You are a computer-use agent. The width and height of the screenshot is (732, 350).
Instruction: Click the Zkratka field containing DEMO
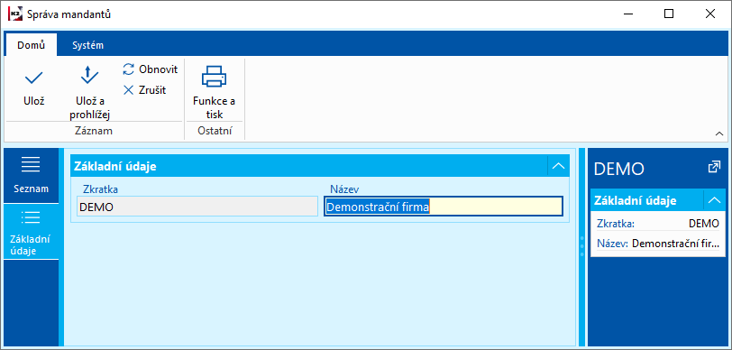coord(197,207)
